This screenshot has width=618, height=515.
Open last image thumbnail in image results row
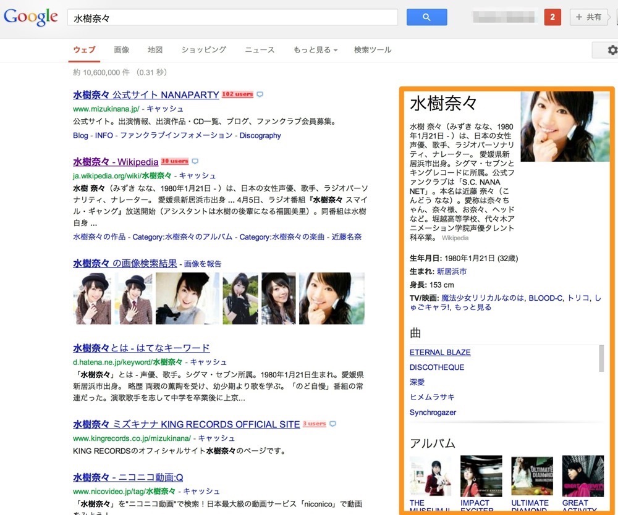click(332, 298)
